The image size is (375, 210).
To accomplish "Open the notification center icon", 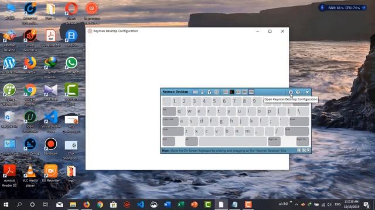I will click(366, 205).
